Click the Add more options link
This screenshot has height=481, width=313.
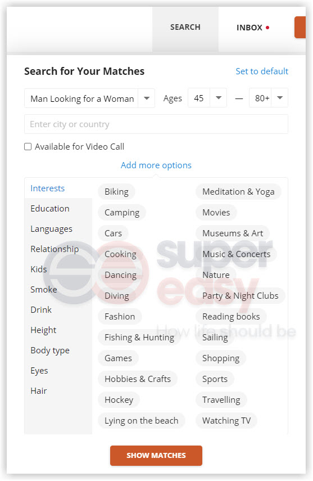(156, 165)
